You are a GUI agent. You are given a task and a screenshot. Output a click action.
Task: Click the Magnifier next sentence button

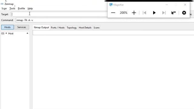click(164, 13)
